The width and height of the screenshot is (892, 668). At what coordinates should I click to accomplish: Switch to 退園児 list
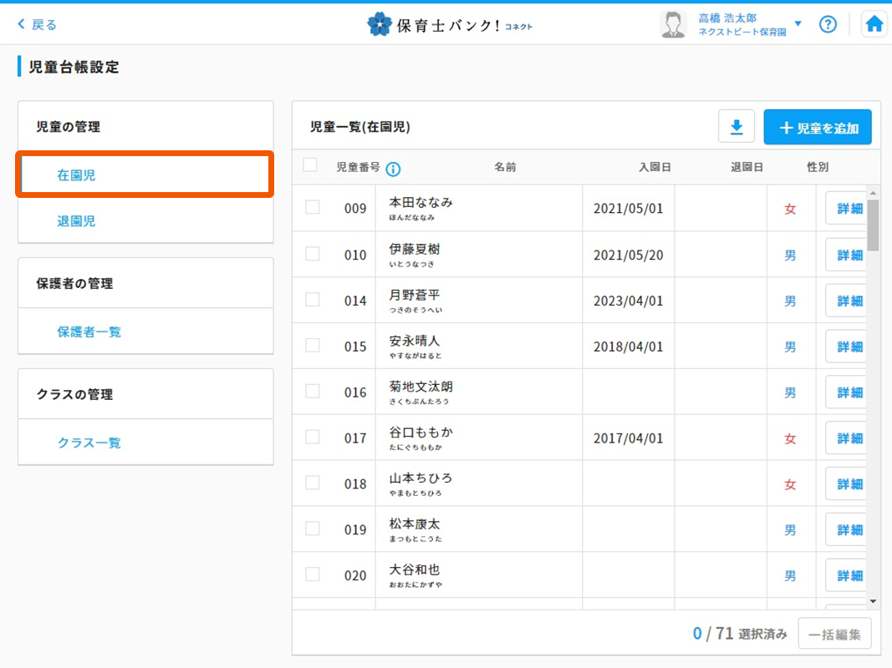click(77, 221)
